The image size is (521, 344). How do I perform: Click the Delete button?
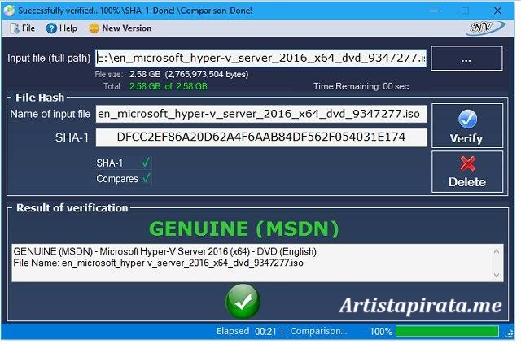coord(467,172)
